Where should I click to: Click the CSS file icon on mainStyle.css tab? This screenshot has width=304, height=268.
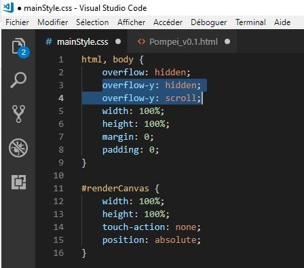pyautogui.click(x=49, y=41)
